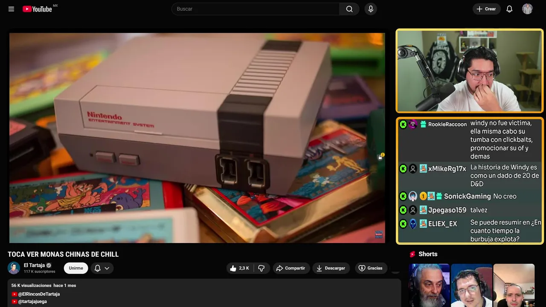
Task: Open the middle Shorts thumbnail with glasses man
Action: [471, 285]
